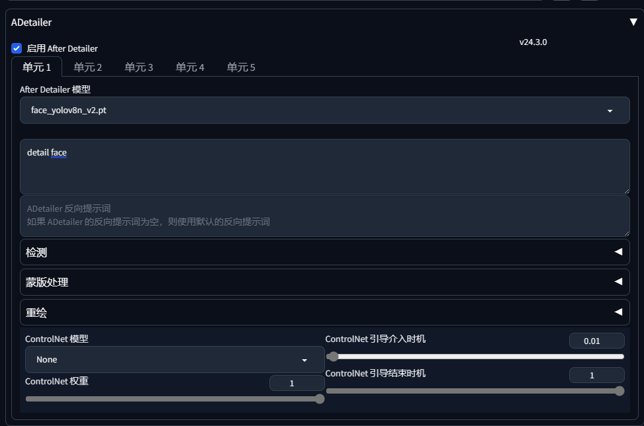Viewport: 644px width, 426px height.
Task: Click the ControlNet 引导结束时机 label
Action: pos(375,374)
